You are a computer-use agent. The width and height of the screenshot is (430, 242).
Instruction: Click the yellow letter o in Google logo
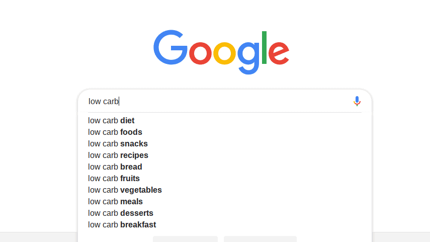[x=224, y=53]
